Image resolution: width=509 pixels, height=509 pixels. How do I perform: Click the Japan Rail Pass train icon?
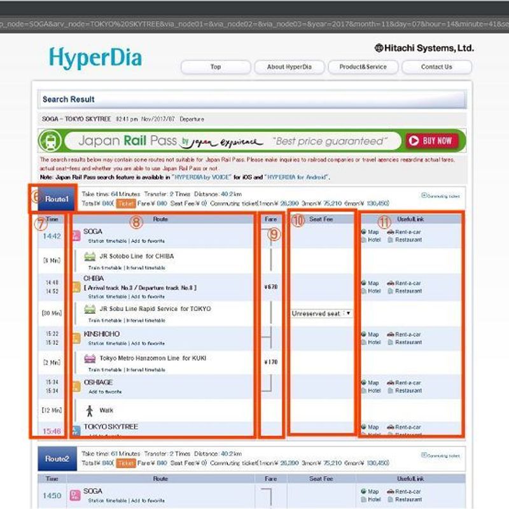coord(50,141)
